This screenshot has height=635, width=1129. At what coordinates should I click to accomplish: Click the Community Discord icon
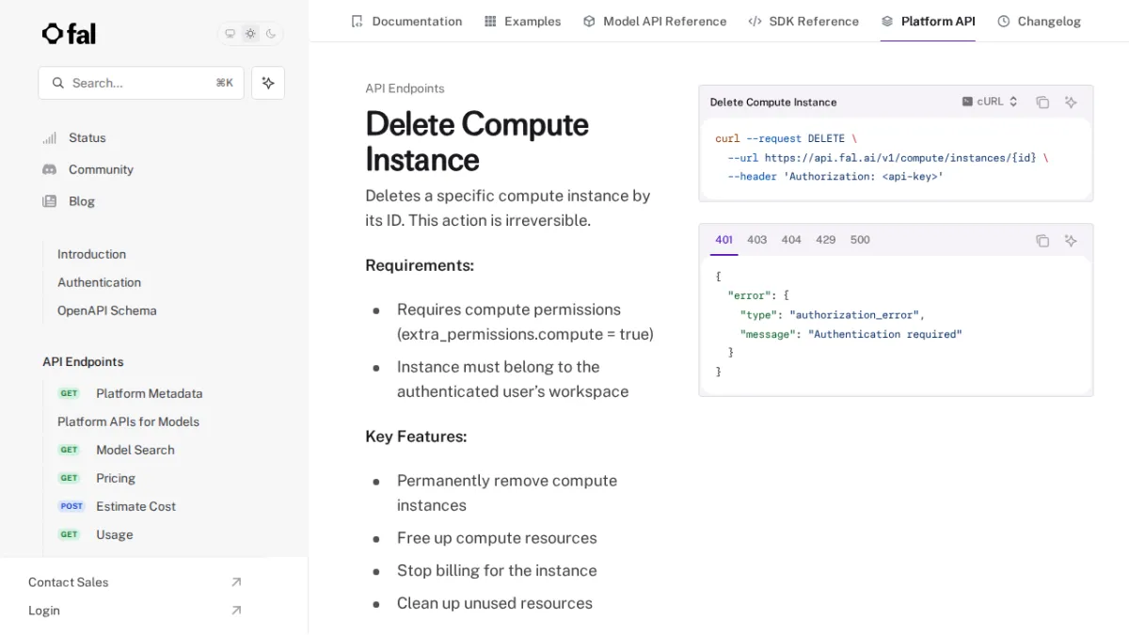coord(49,169)
